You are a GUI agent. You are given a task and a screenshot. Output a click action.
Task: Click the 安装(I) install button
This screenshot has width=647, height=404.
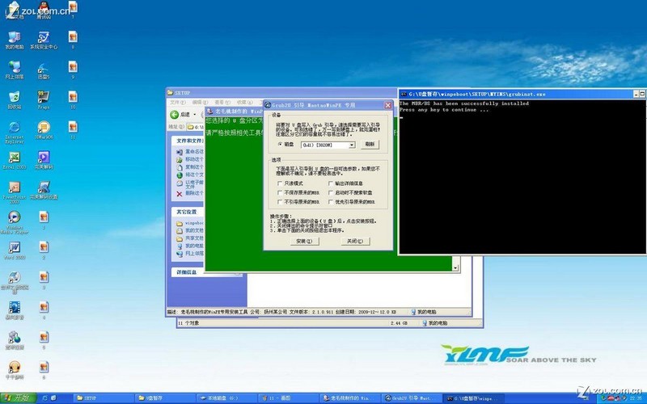pyautogui.click(x=304, y=241)
